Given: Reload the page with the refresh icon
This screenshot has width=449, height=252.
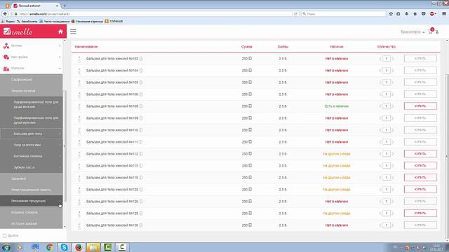Looking at the screenshot, I should (295, 14).
